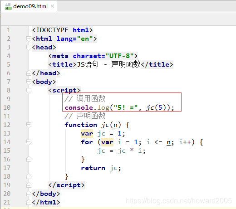Collapse the html tag fold on line 2
The width and height of the screenshot is (236, 209).
pyautogui.click(x=29, y=39)
